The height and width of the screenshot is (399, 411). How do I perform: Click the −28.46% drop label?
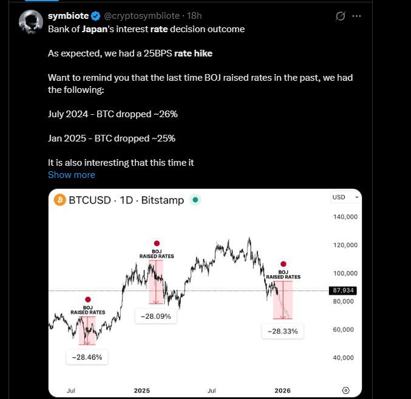tap(87, 357)
